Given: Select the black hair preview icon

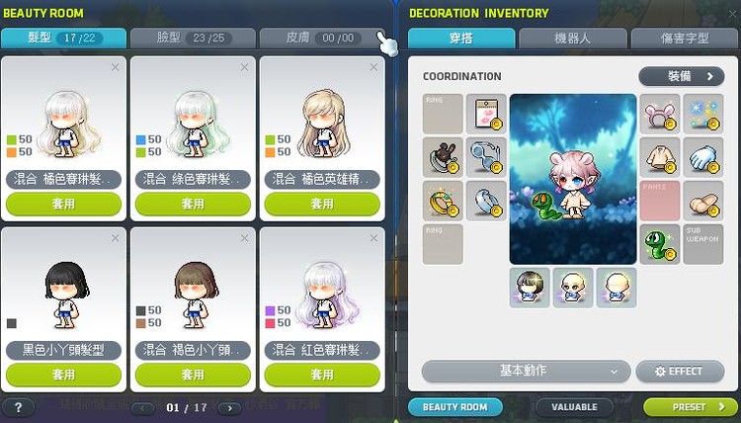Looking at the screenshot, I should pos(530,288).
